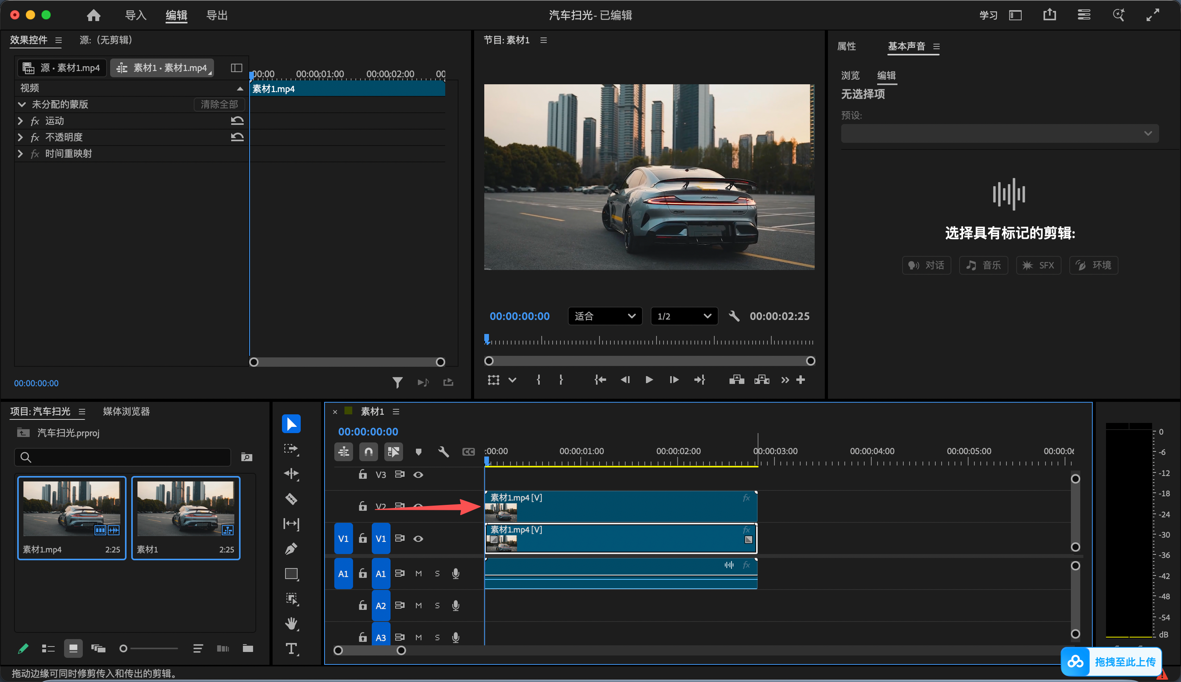Toggle linked selection in timeline
The image size is (1181, 682).
[394, 452]
